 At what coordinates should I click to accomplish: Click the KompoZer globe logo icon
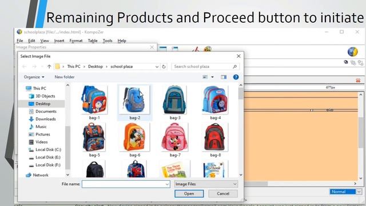352,51
